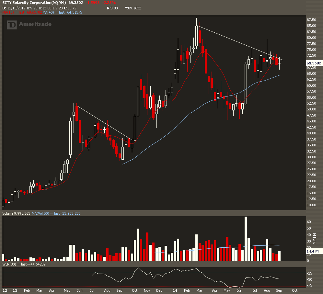Click the O:9.25 open value
The width and height of the screenshot is (323, 294).
tap(32, 8)
